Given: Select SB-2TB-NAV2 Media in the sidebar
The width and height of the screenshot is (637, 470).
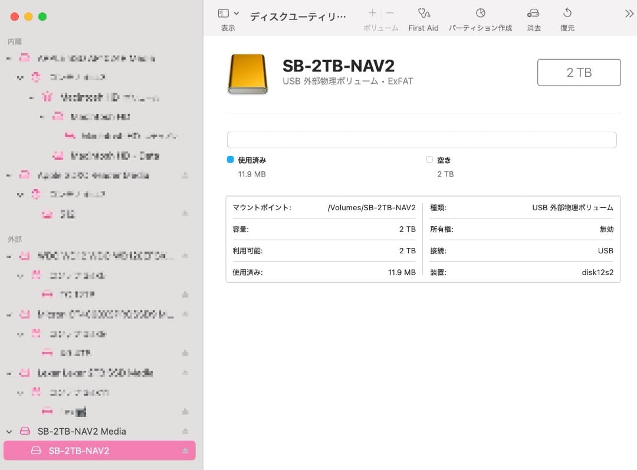Looking at the screenshot, I should [x=81, y=431].
